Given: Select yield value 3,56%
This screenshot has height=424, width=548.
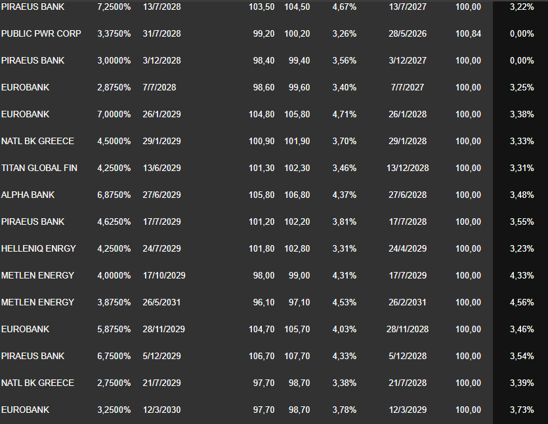Looking at the screenshot, I should click(x=345, y=60).
